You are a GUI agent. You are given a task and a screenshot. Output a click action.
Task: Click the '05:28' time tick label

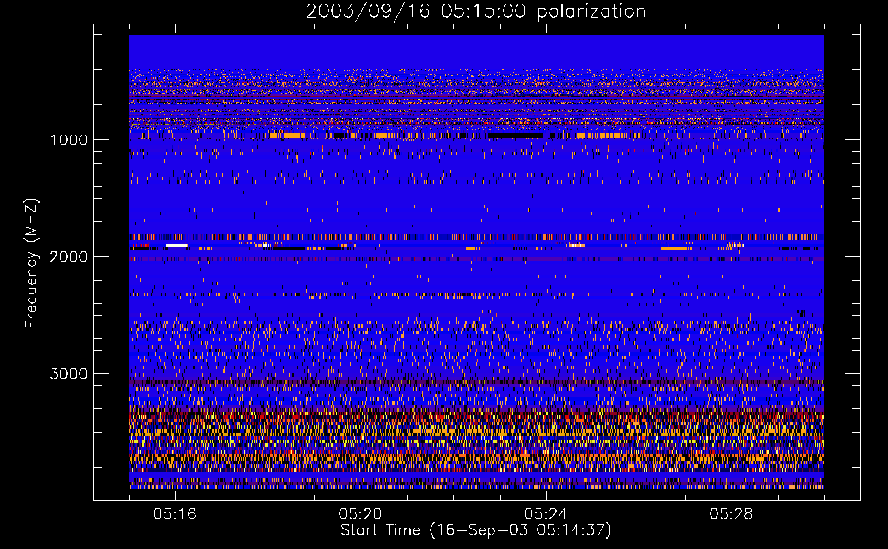pos(731,514)
